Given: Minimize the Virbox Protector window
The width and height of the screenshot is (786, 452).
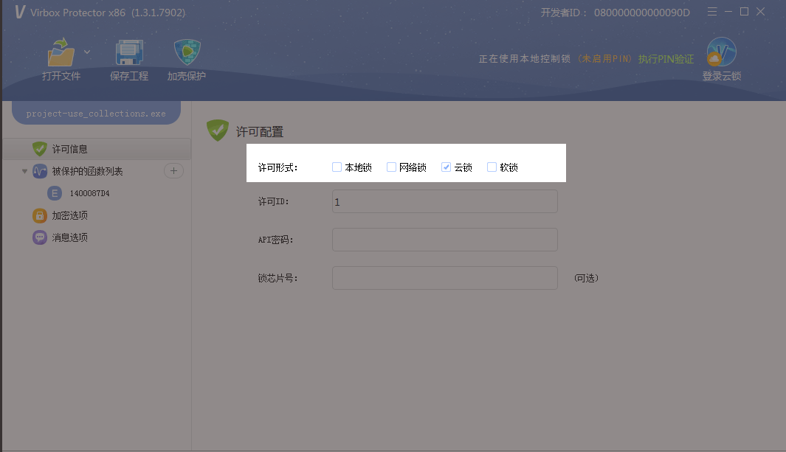Looking at the screenshot, I should pyautogui.click(x=728, y=12).
